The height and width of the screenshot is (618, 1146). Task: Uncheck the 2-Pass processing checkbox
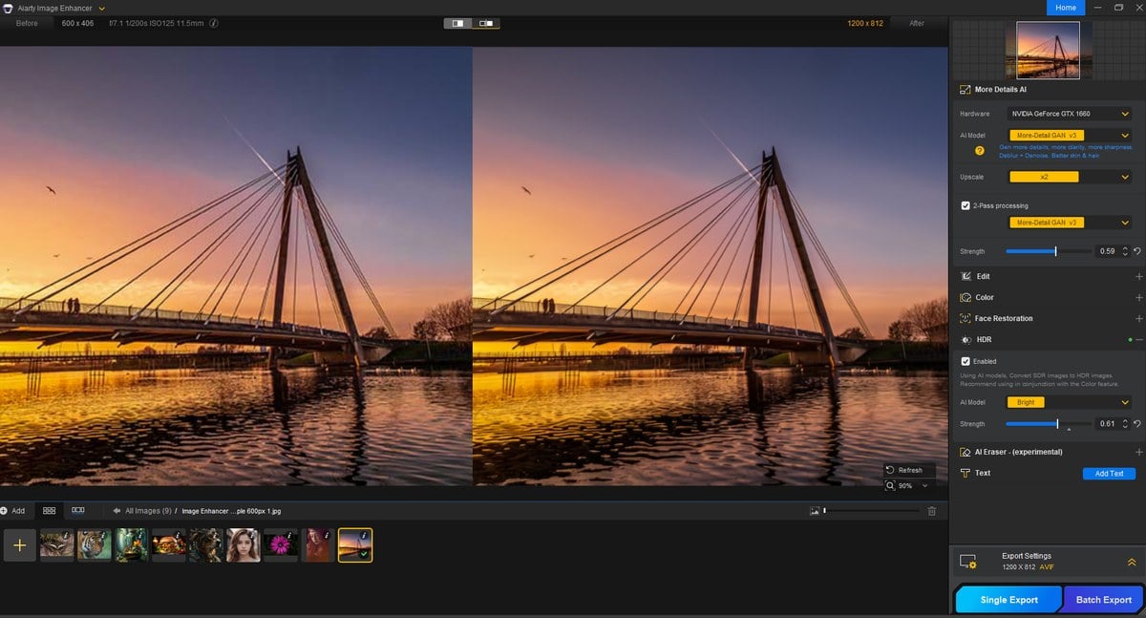tap(966, 205)
